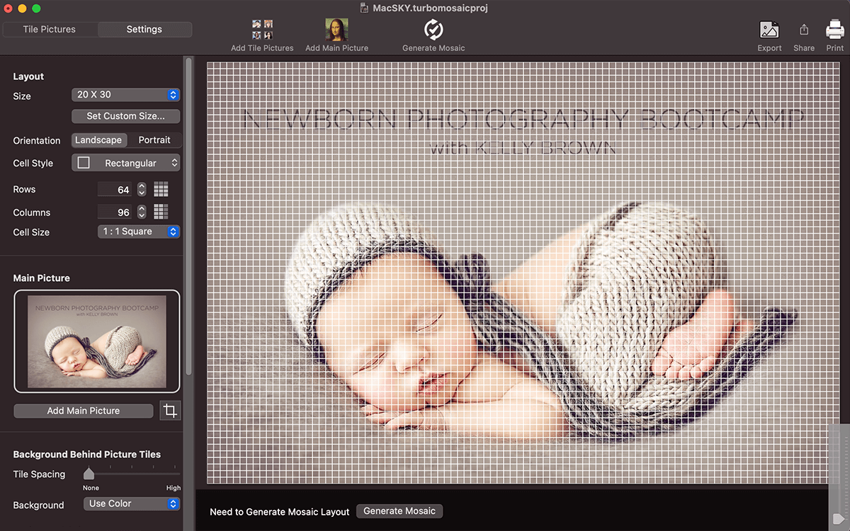850x531 pixels.
Task: Click the grid icon next to Rows
Action: point(161,189)
